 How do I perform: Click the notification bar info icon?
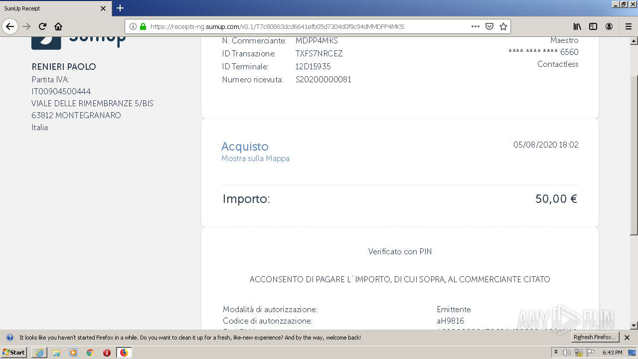[x=9, y=338]
